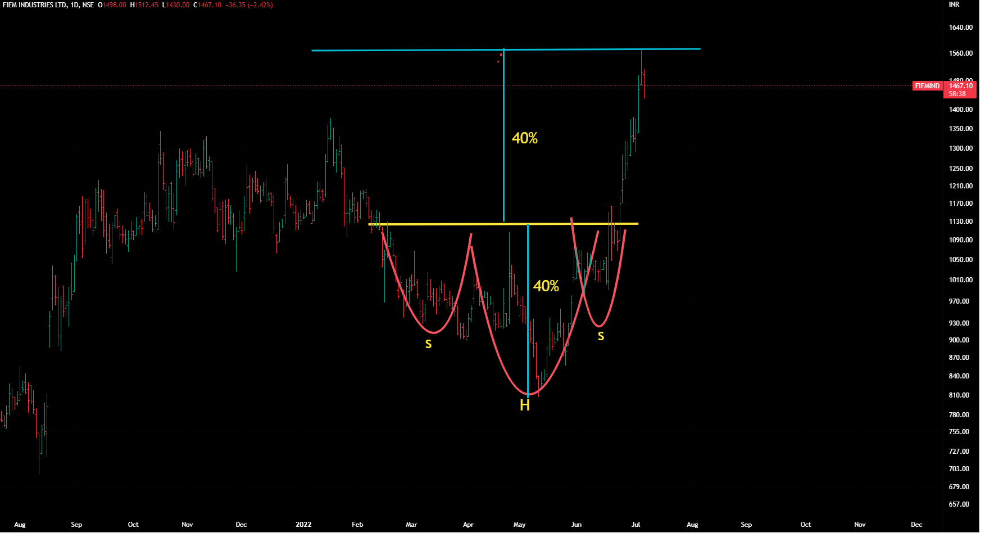The width and height of the screenshot is (985, 537).
Task: Click 1640.00 on the price scale
Action: click(x=960, y=28)
